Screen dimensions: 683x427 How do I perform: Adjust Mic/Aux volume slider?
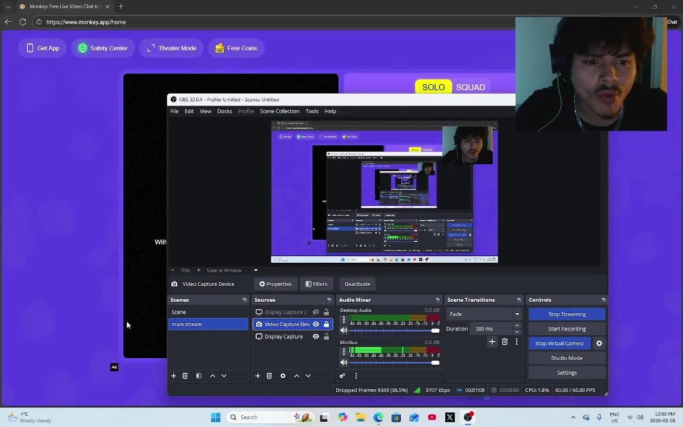pos(395,362)
